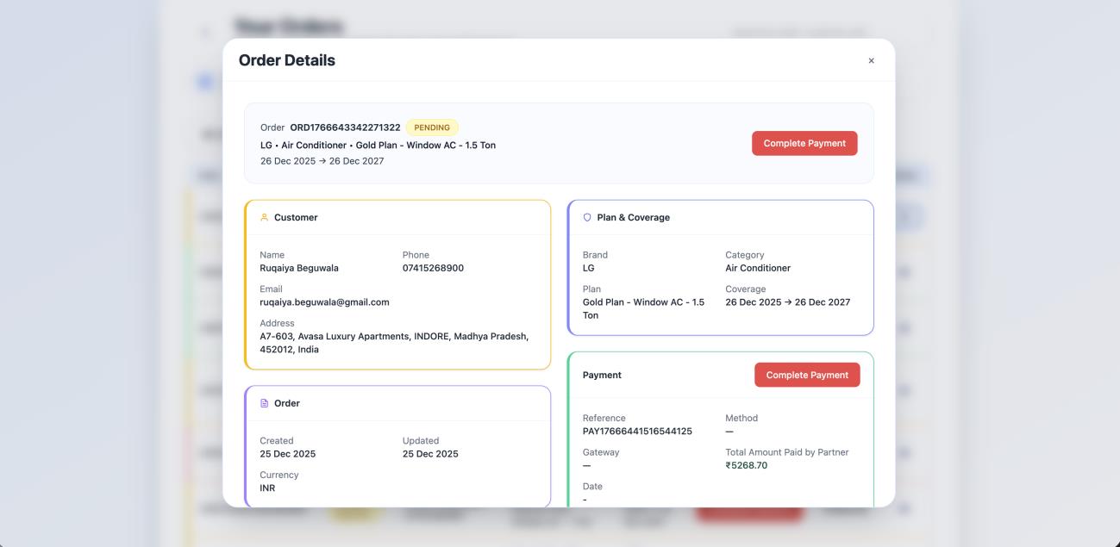Click total amount ₹5268.70
1120x547 pixels.
tap(746, 466)
